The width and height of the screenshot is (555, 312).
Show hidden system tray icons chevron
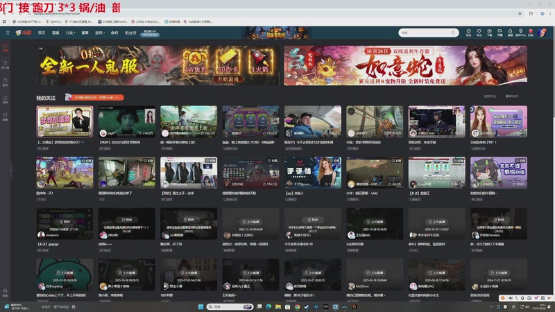pyautogui.click(x=491, y=306)
